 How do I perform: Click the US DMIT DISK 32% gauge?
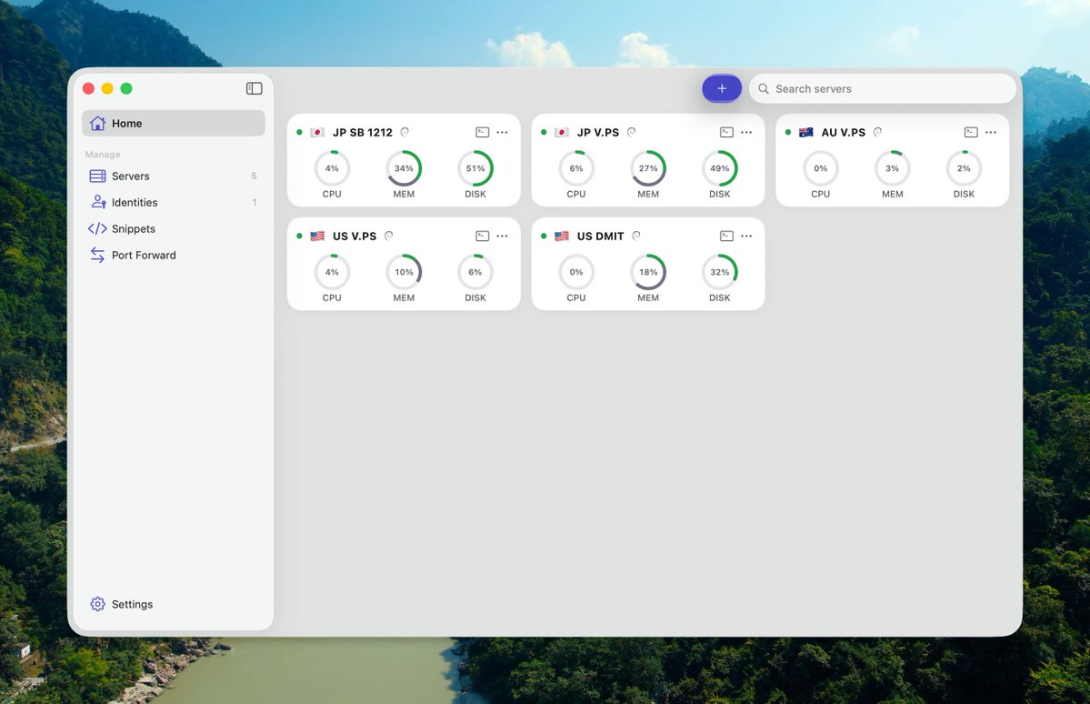coord(719,272)
